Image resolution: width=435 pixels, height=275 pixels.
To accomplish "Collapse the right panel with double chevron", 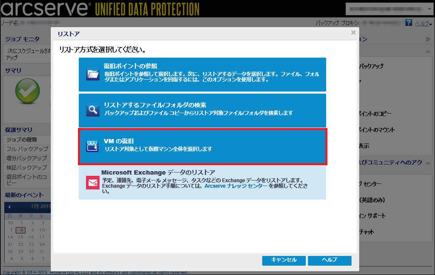I will point(428,39).
